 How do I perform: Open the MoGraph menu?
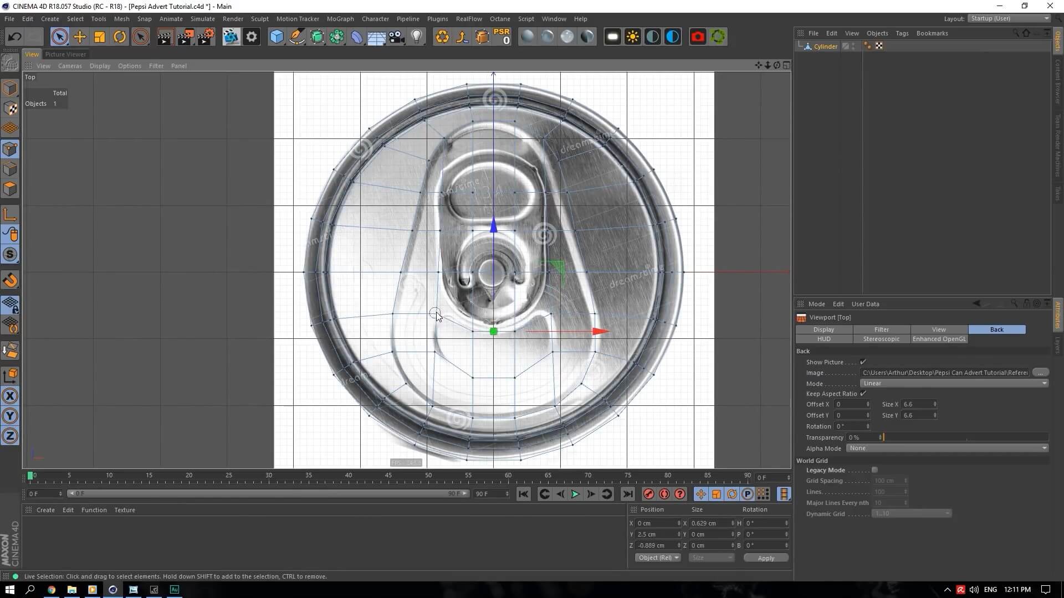pyautogui.click(x=340, y=19)
